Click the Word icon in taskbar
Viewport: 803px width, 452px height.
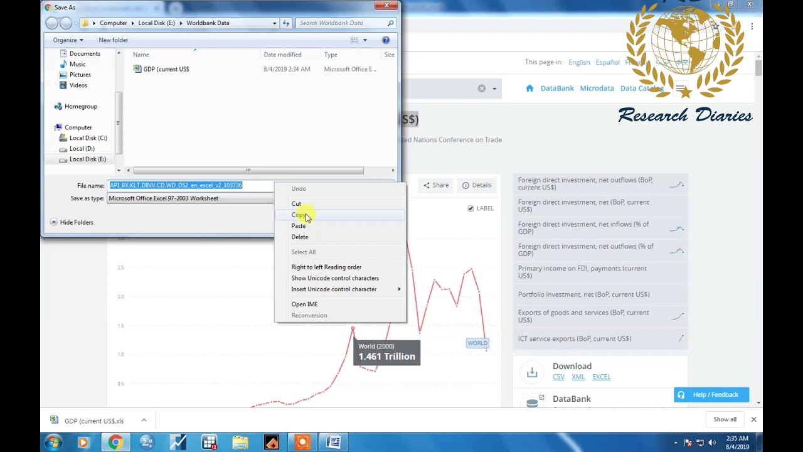click(334, 443)
